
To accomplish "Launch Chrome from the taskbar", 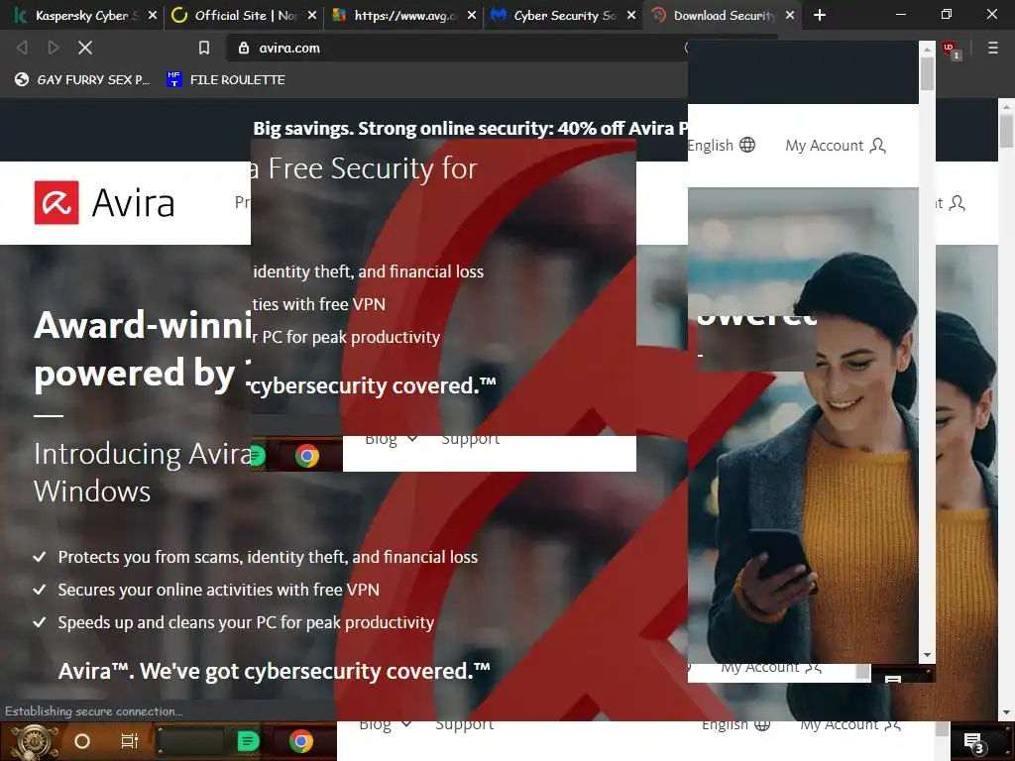I will coord(301,741).
